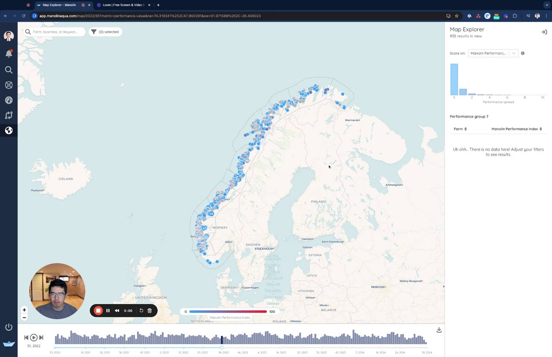Viewport: 552px width, 357px height.
Task: Open the sidebar search magnifier icon
Action: (x=9, y=70)
